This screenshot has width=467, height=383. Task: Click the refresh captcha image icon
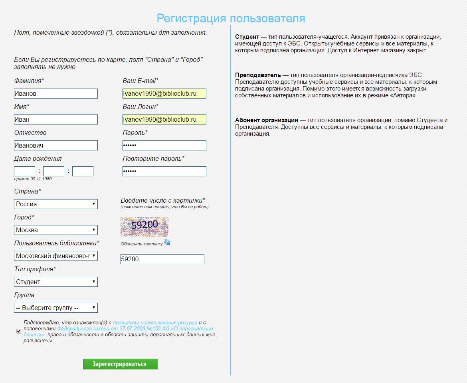pos(167,242)
